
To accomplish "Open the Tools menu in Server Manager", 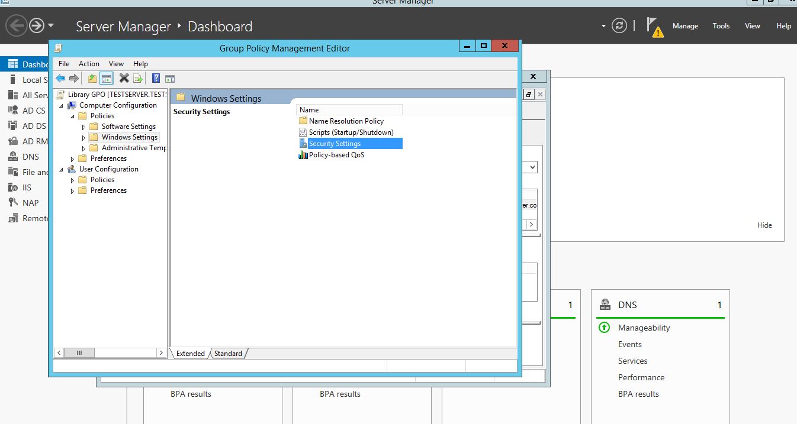I will (x=721, y=26).
